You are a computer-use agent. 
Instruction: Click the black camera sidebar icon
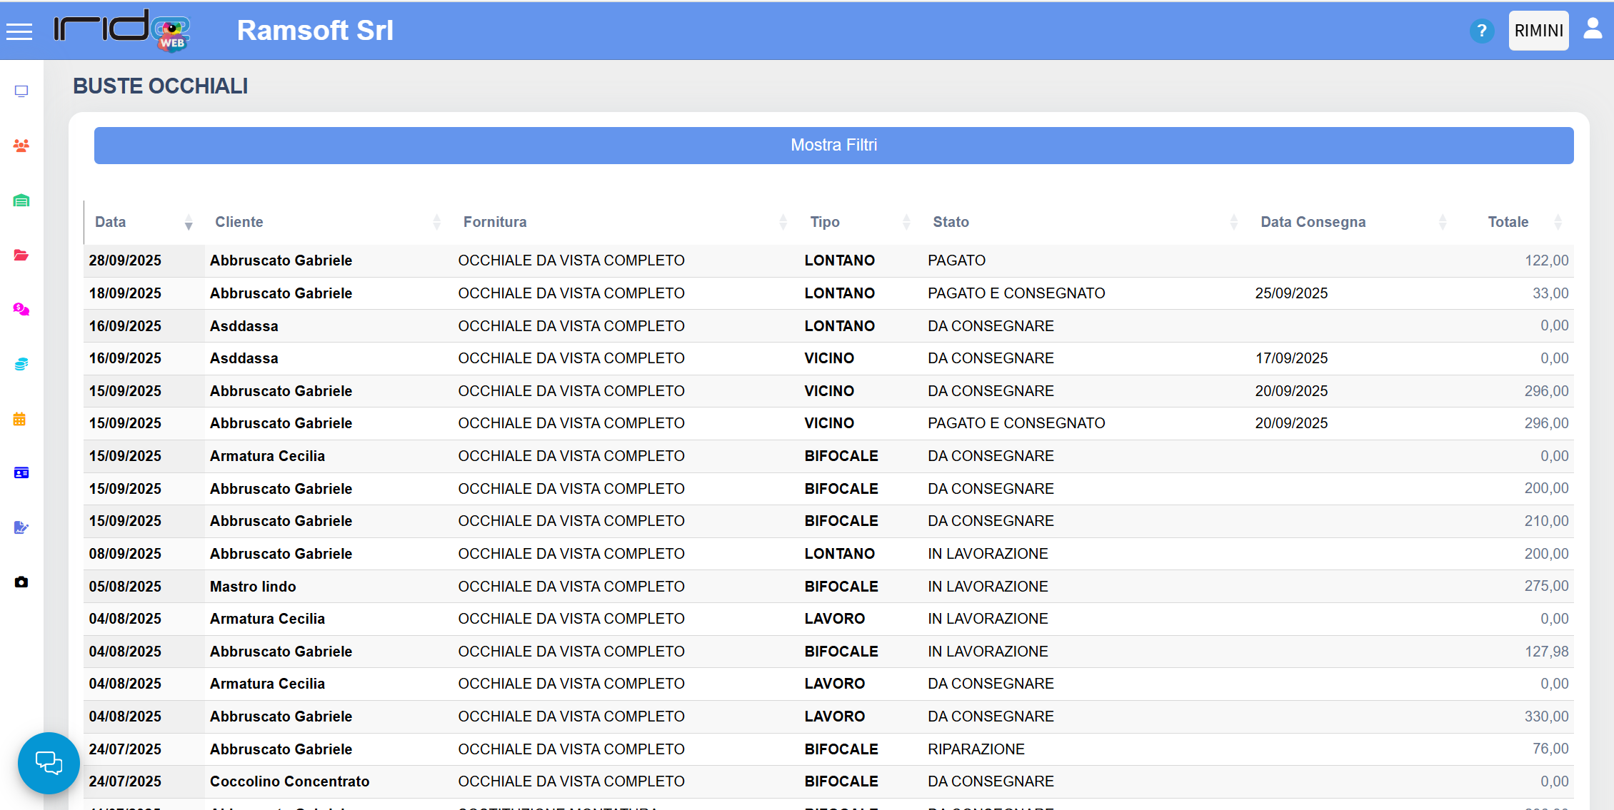(x=21, y=582)
